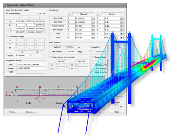Click the ellipsis button beside Section

(98, 14)
